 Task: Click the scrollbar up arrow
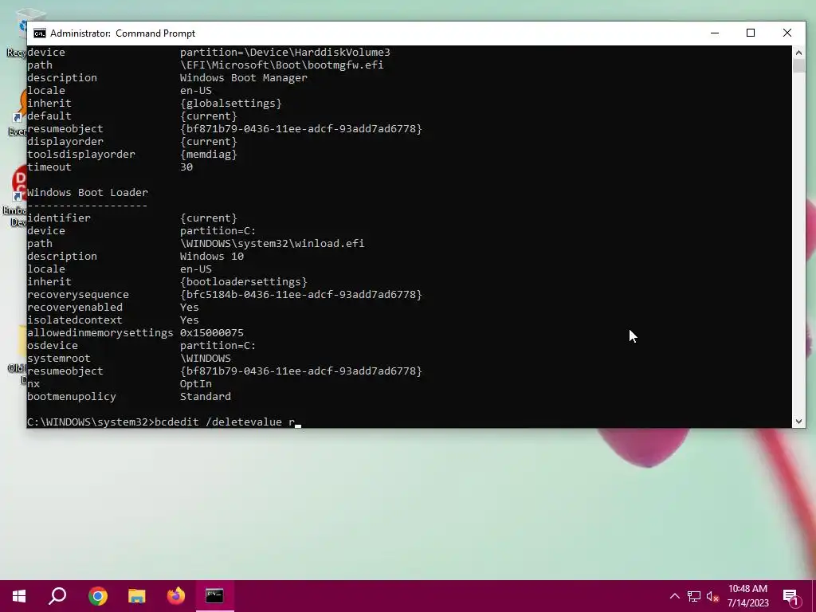[798, 52]
